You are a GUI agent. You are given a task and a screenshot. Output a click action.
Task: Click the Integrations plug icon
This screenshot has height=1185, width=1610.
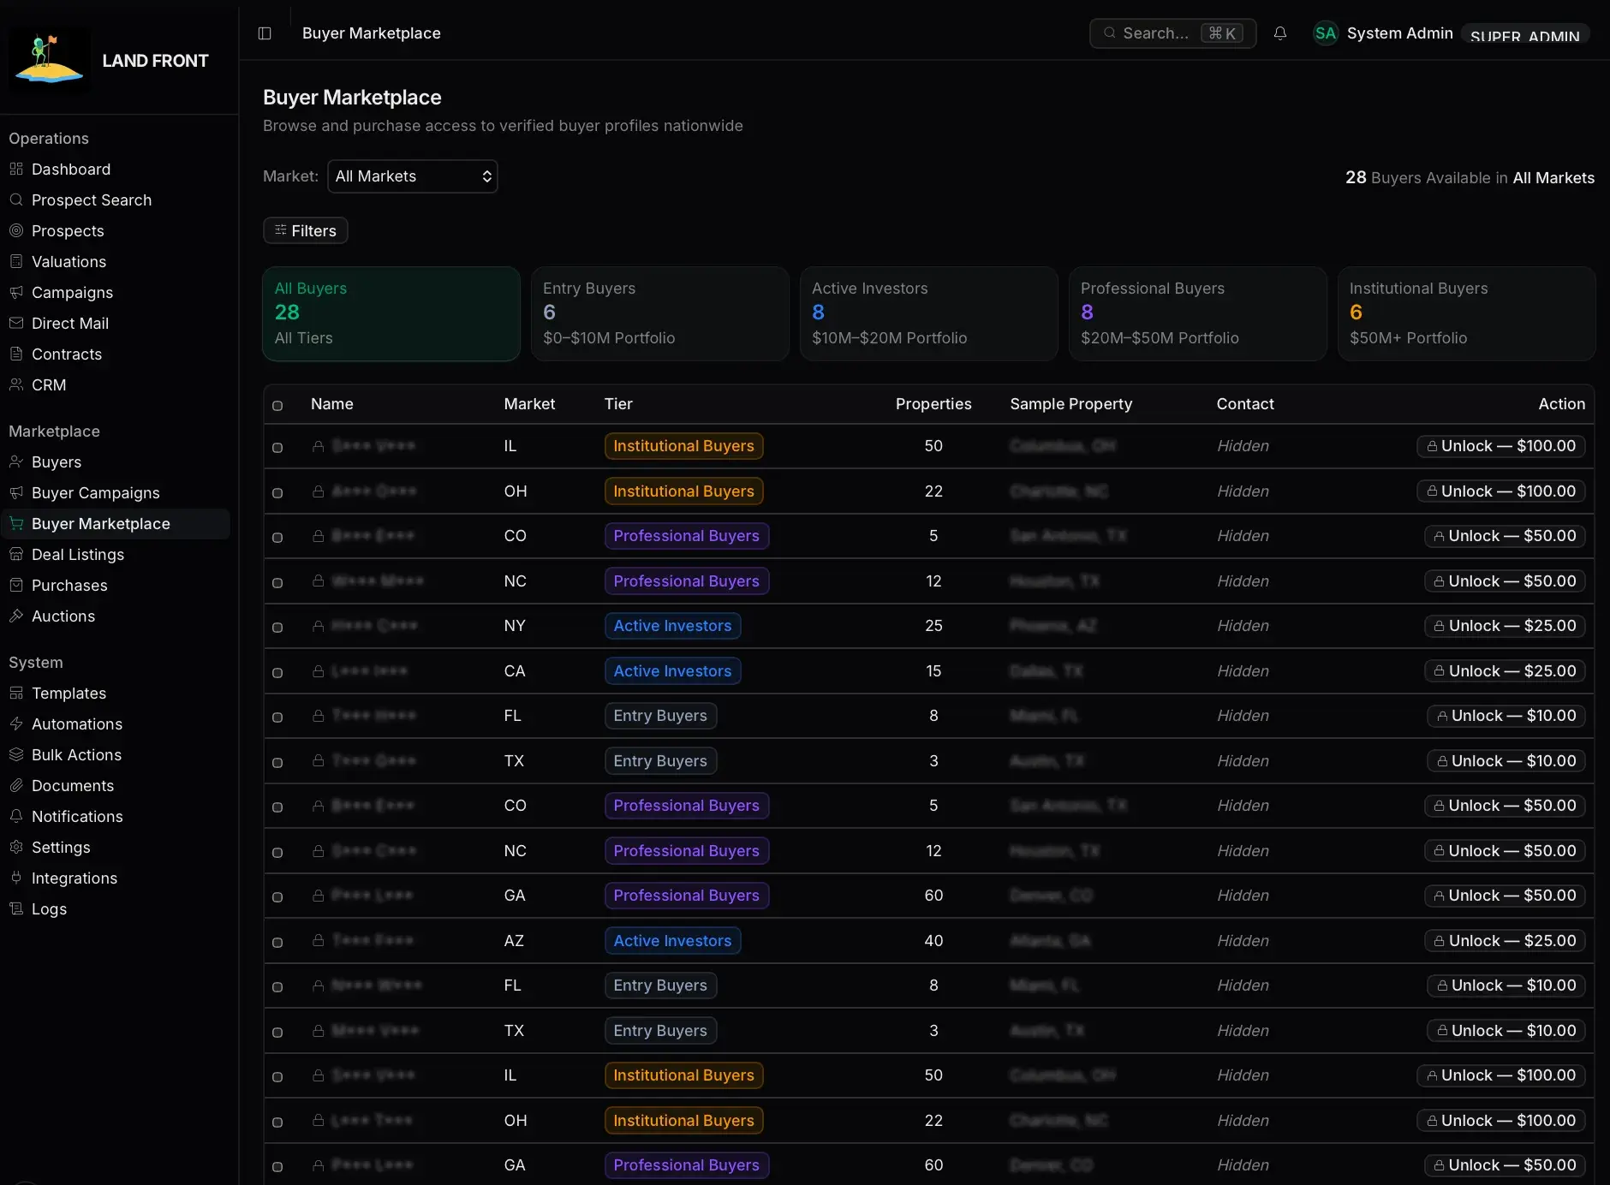[16, 878]
